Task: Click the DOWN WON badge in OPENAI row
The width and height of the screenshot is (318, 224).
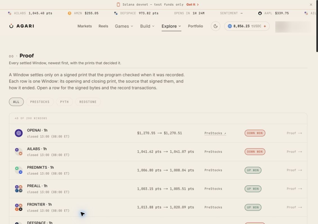Action: click(255, 133)
